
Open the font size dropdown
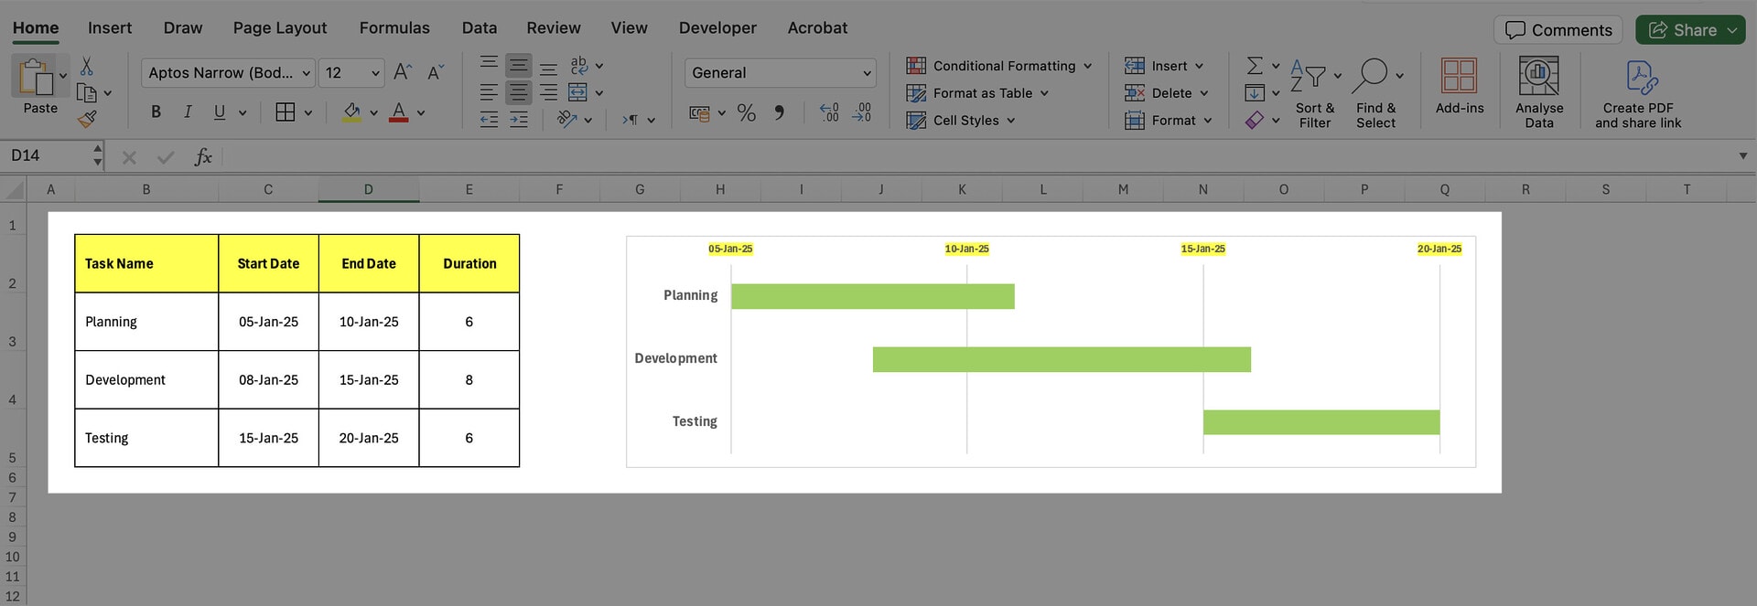(x=375, y=73)
